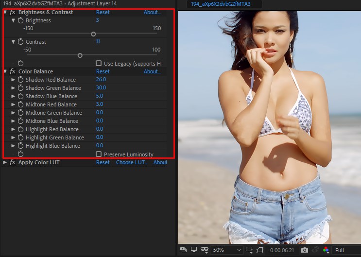Open the 50% magnification dropdown
361x257 pixels.
[x=227, y=250]
